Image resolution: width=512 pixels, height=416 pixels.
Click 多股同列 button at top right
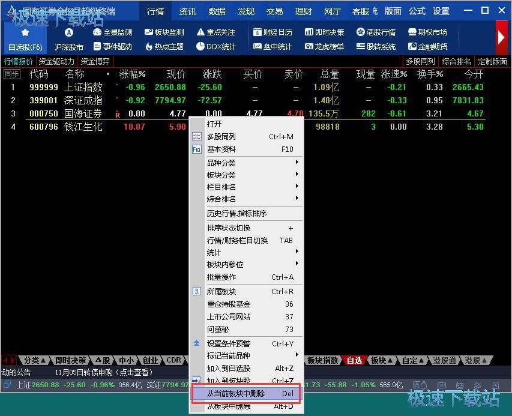420,61
